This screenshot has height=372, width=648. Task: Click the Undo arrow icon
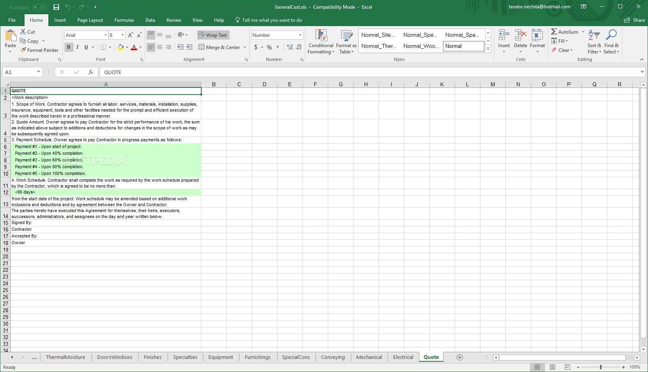pos(67,7)
